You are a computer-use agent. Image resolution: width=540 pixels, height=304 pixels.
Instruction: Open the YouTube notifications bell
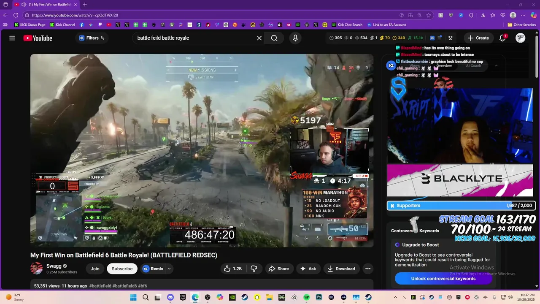click(502, 38)
